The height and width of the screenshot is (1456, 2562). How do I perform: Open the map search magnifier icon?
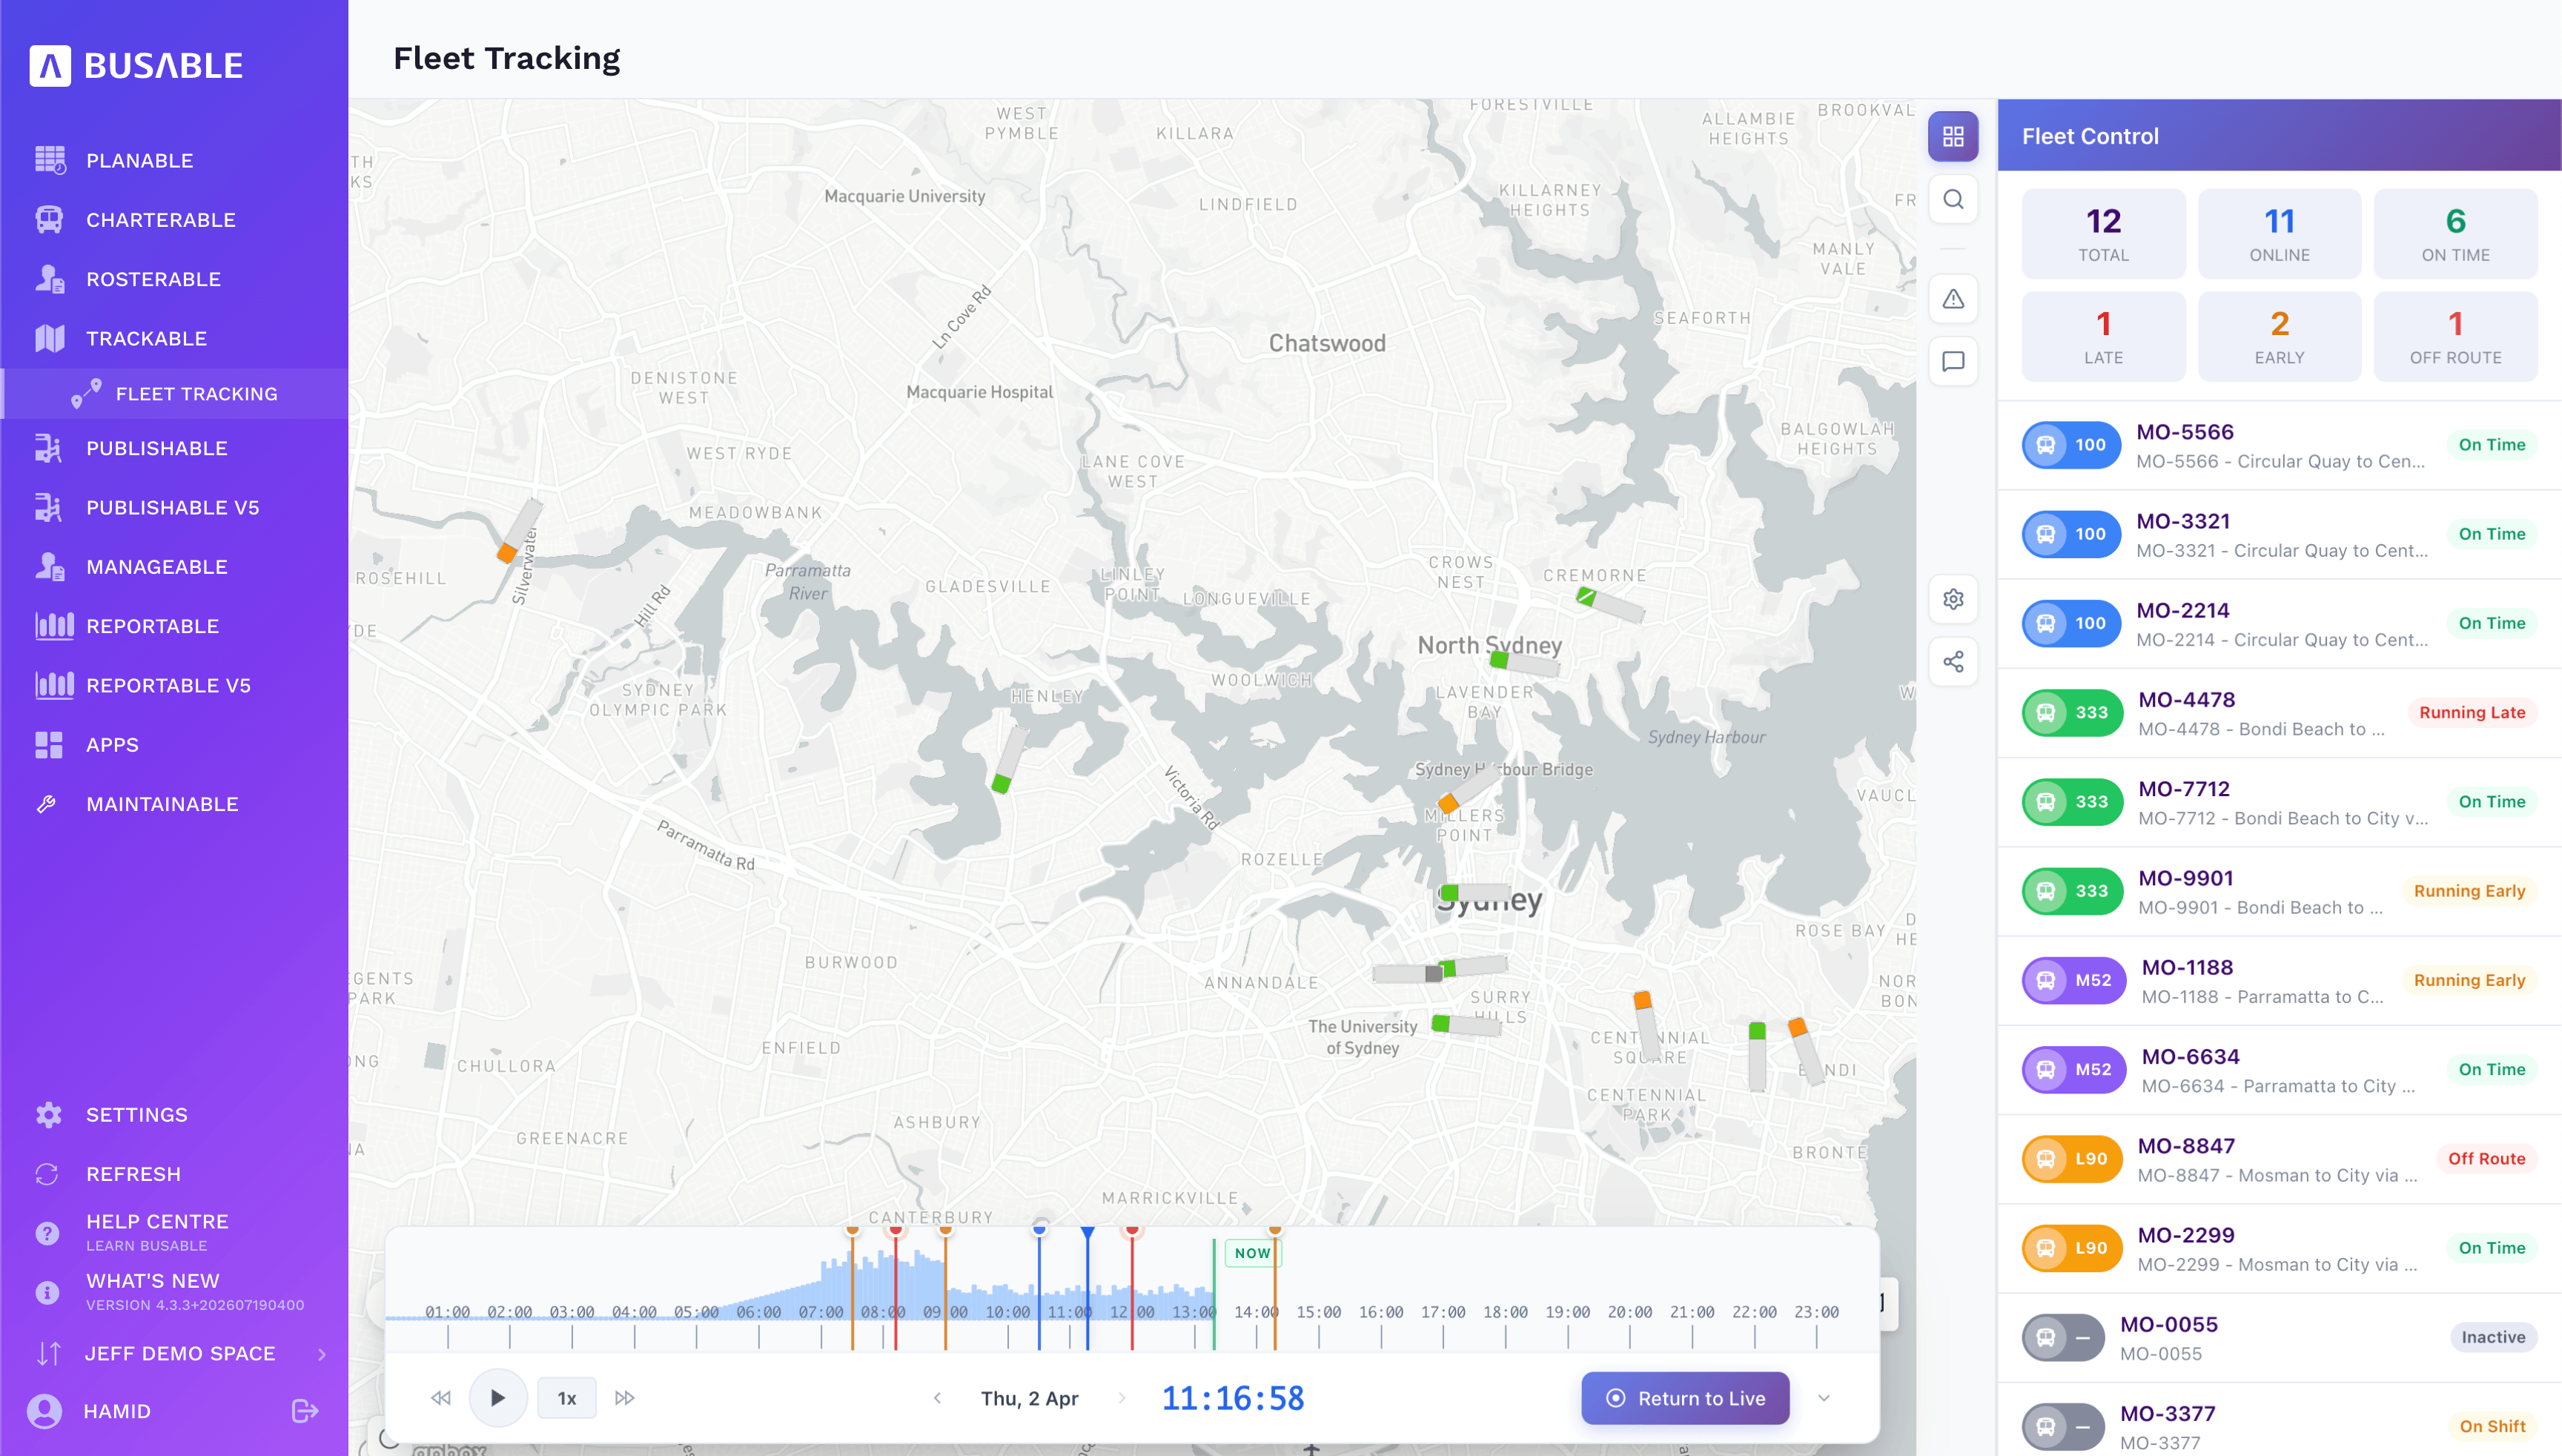[x=1952, y=199]
